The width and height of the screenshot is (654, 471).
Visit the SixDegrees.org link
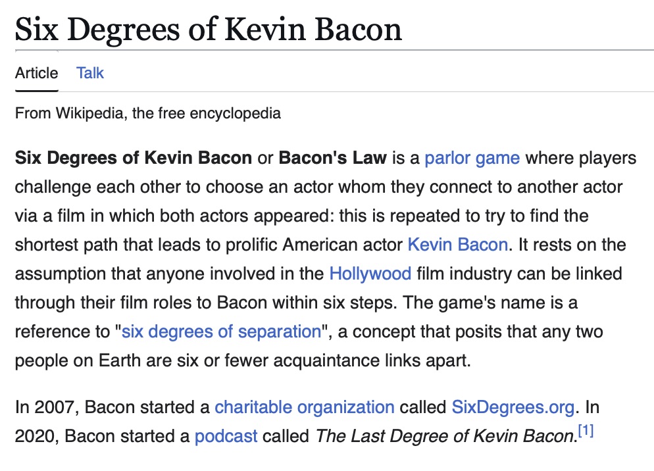pos(513,407)
